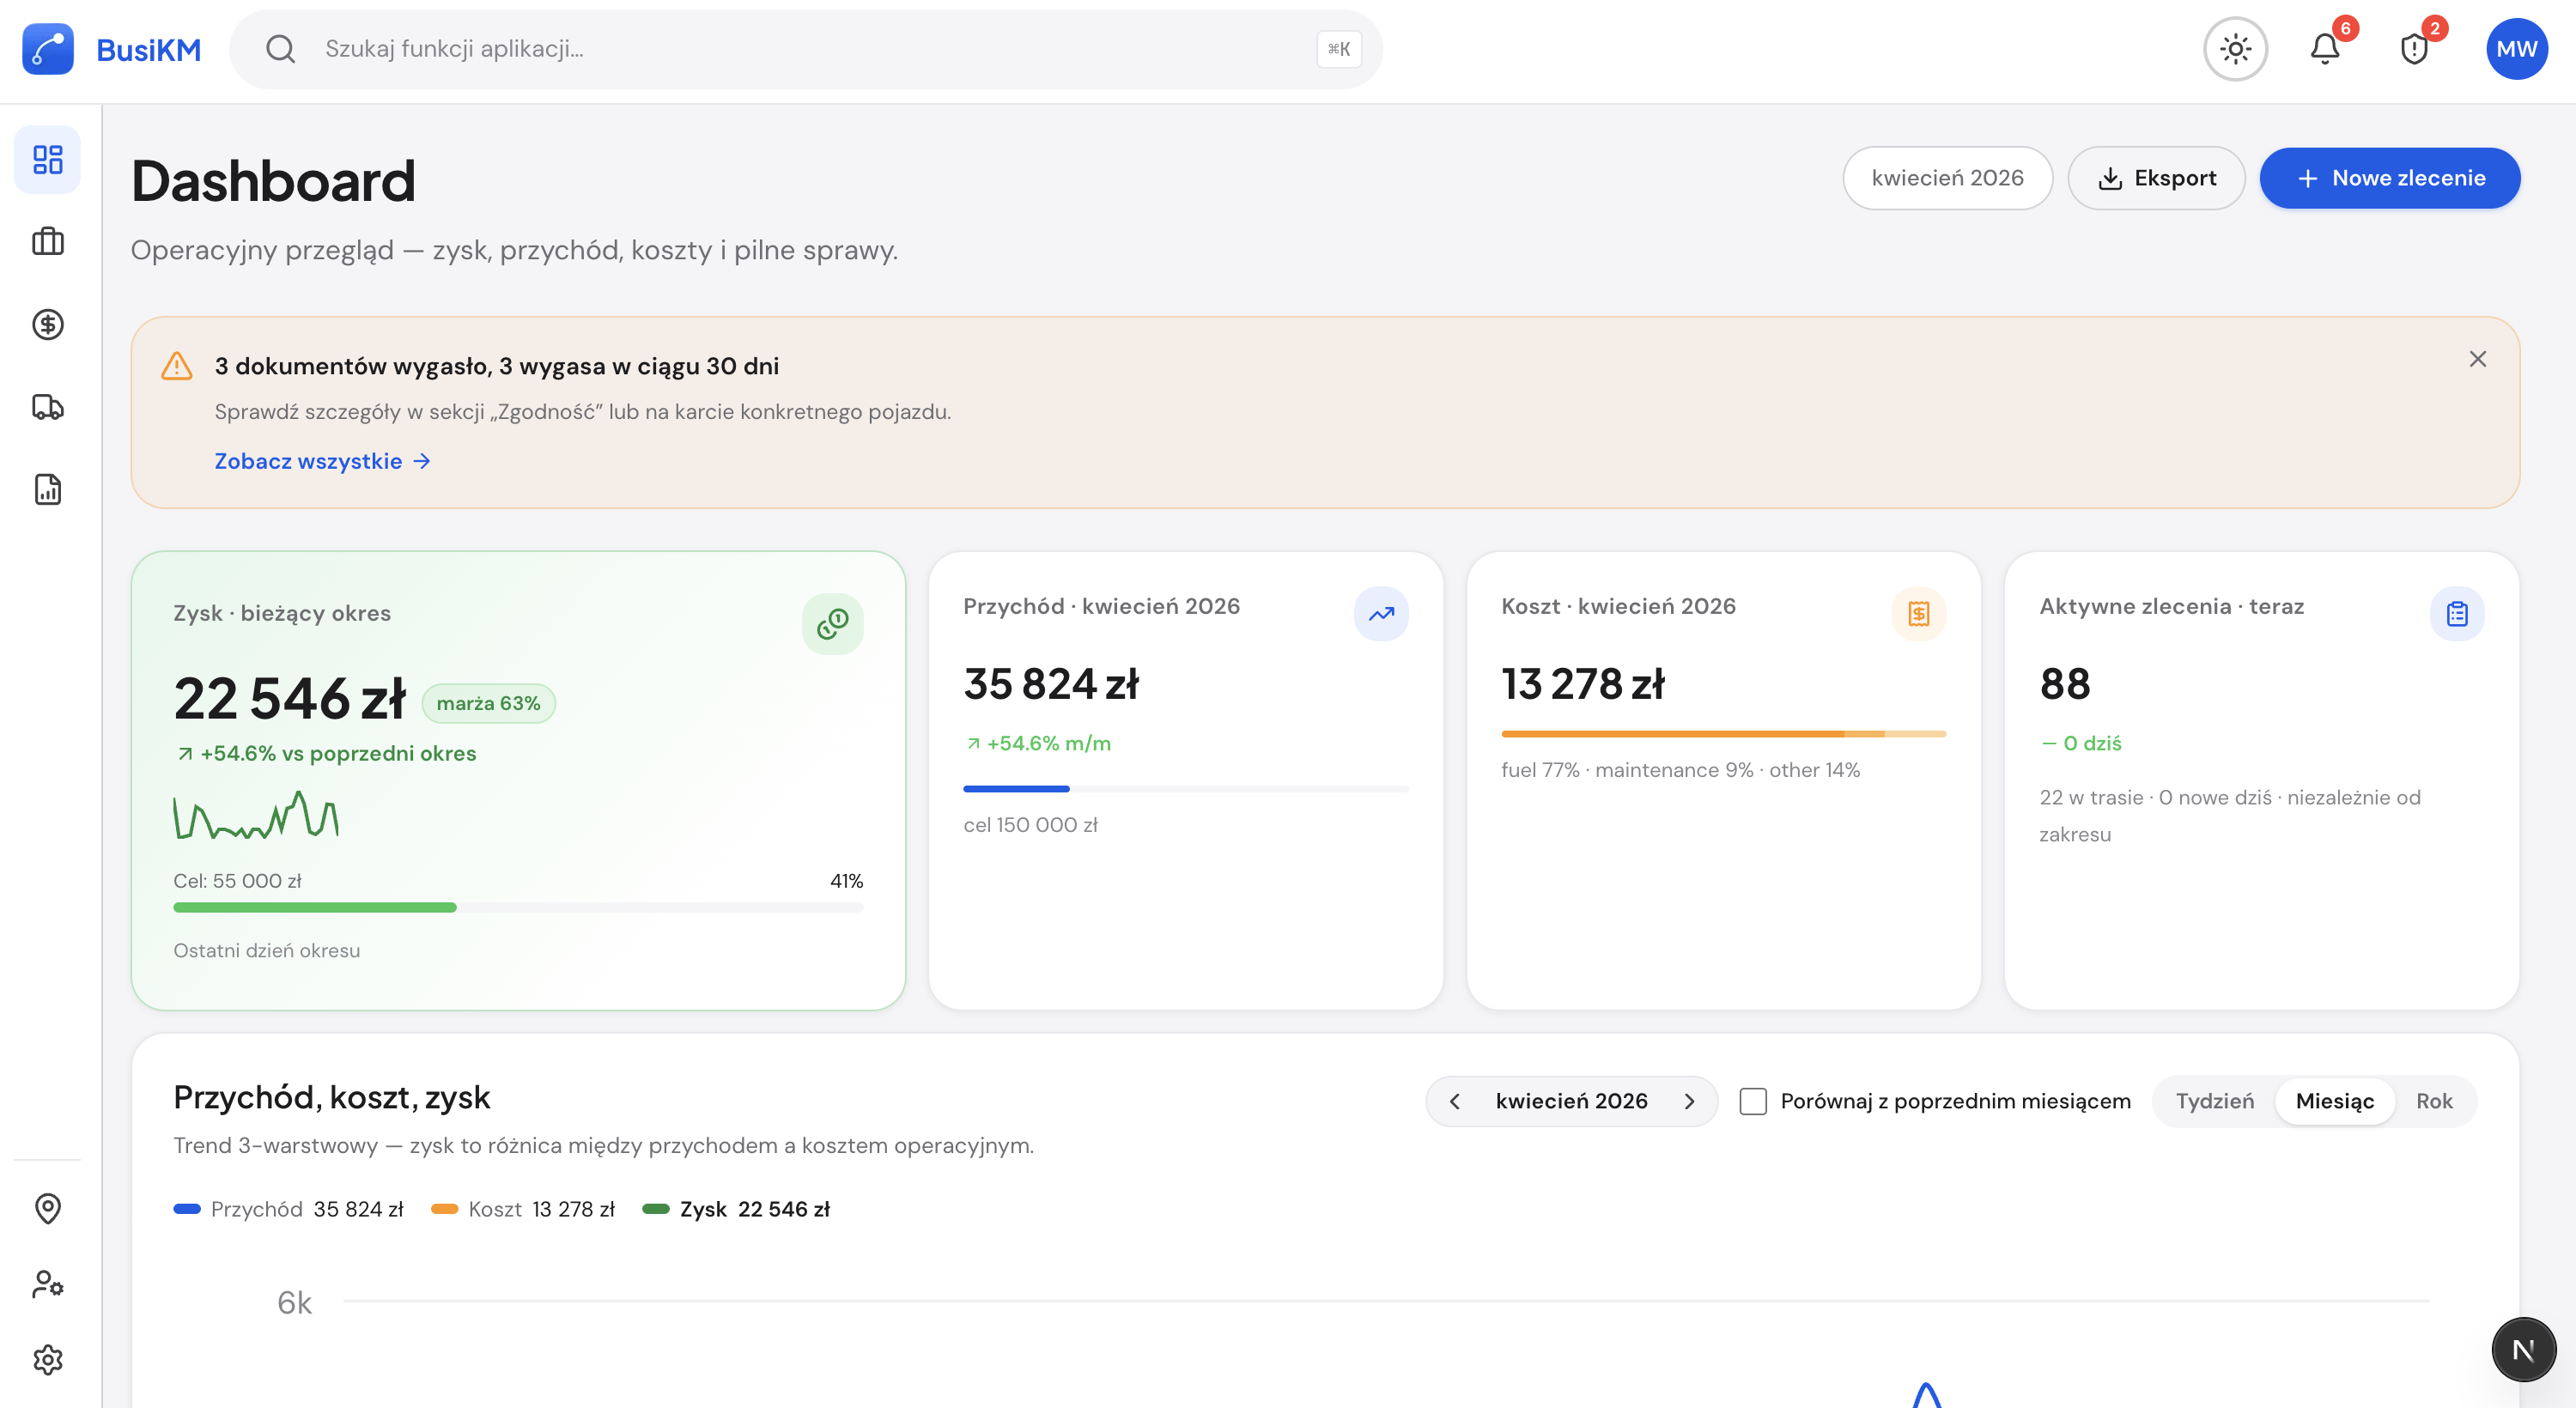Switch chart to Miesiąc view
Viewport: 2576px width, 1408px height.
[x=2334, y=1101]
